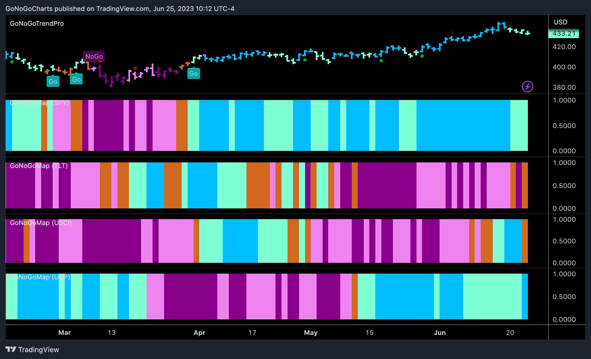This screenshot has width=591, height=359.
Task: Click the May date axis label
Action: (311, 333)
